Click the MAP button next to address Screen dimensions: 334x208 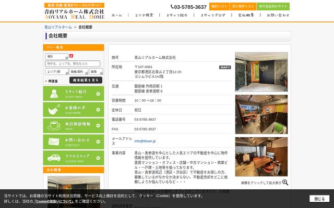coord(225,67)
